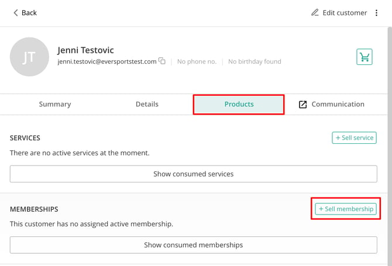Expand Show consumed memberships
Image resolution: width=392 pixels, height=266 pixels.
tap(194, 245)
